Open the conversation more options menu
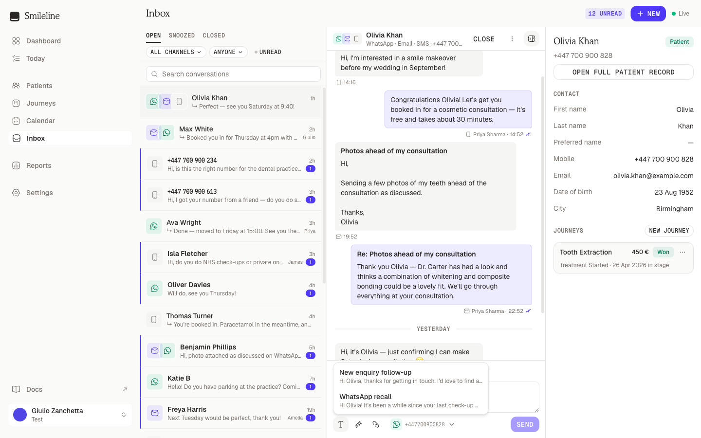 pyautogui.click(x=512, y=39)
